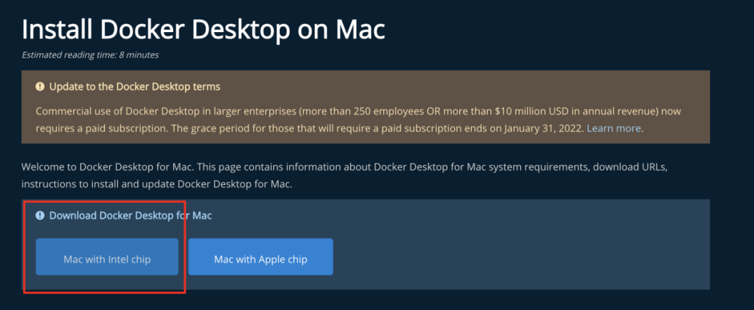Click the Mac with Intel chip button
Image resolution: width=754 pixels, height=310 pixels.
click(x=107, y=259)
